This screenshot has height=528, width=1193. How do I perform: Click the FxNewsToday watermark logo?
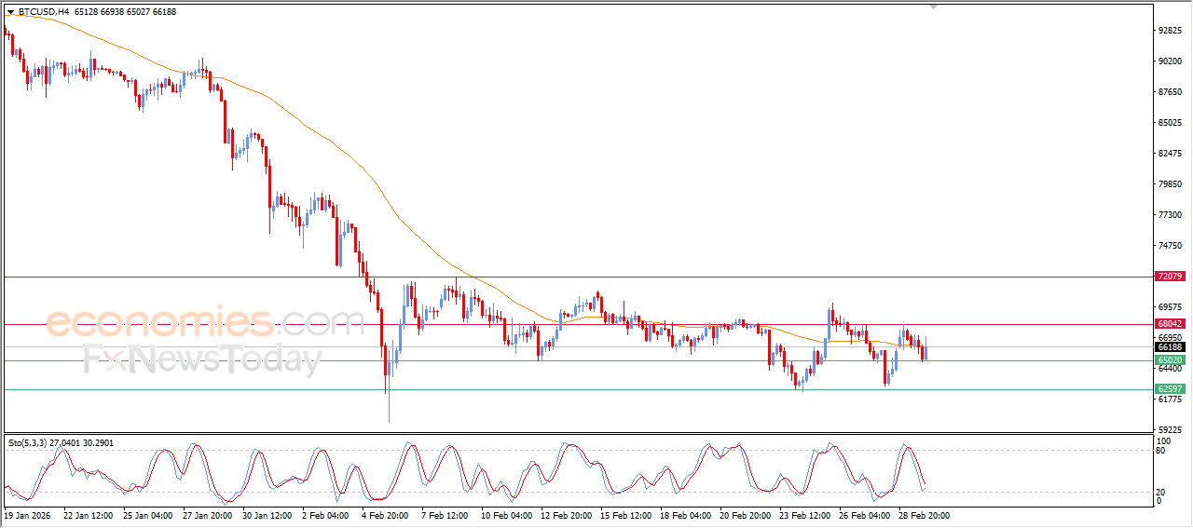click(202, 359)
